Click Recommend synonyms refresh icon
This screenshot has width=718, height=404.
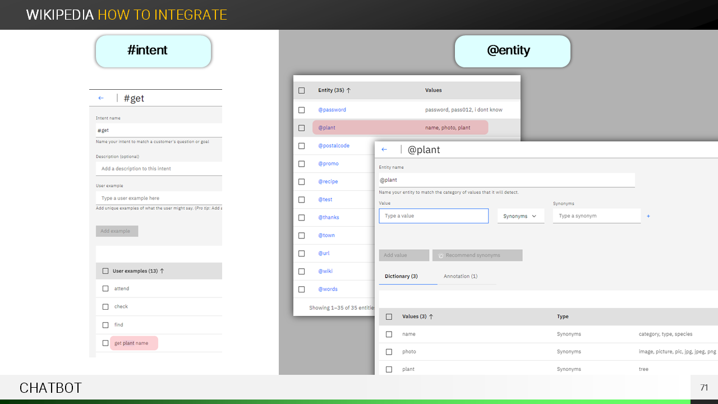(x=441, y=256)
